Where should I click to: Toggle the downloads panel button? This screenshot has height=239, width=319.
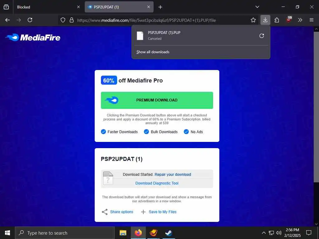(265, 20)
